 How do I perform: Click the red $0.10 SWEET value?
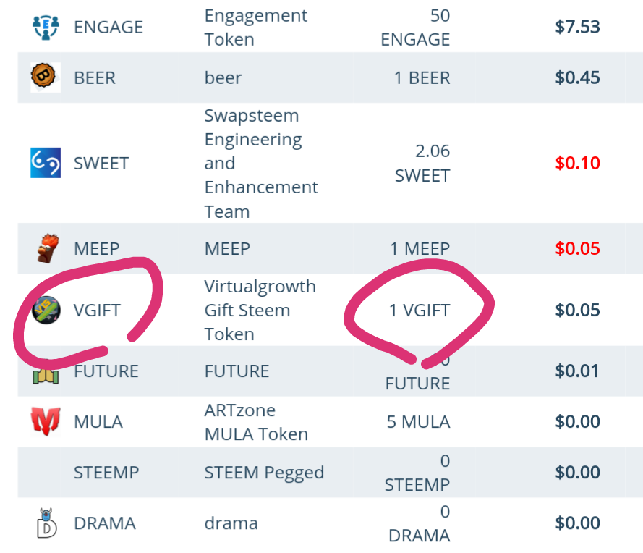coord(577,163)
